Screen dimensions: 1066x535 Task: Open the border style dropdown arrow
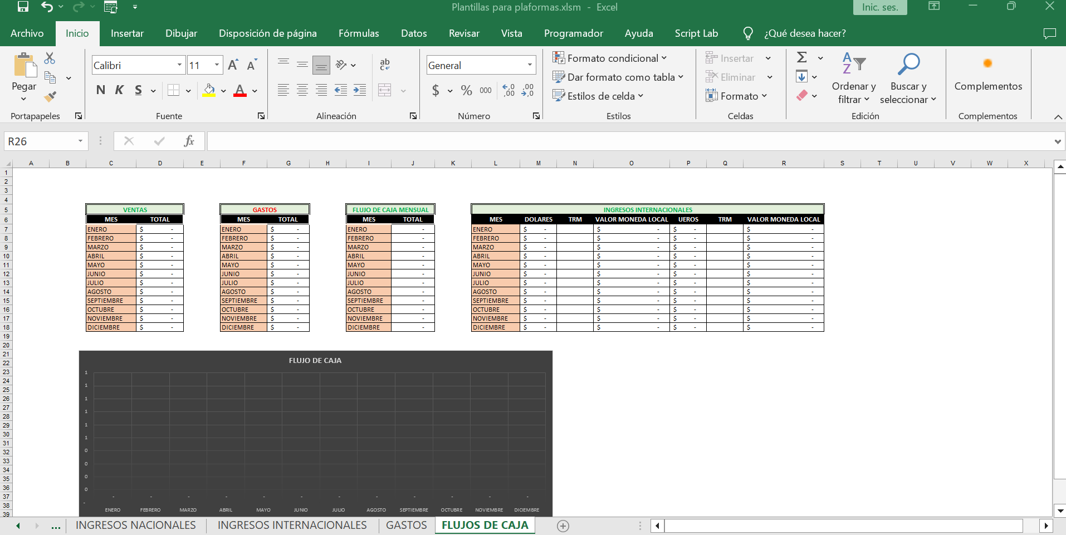click(188, 90)
